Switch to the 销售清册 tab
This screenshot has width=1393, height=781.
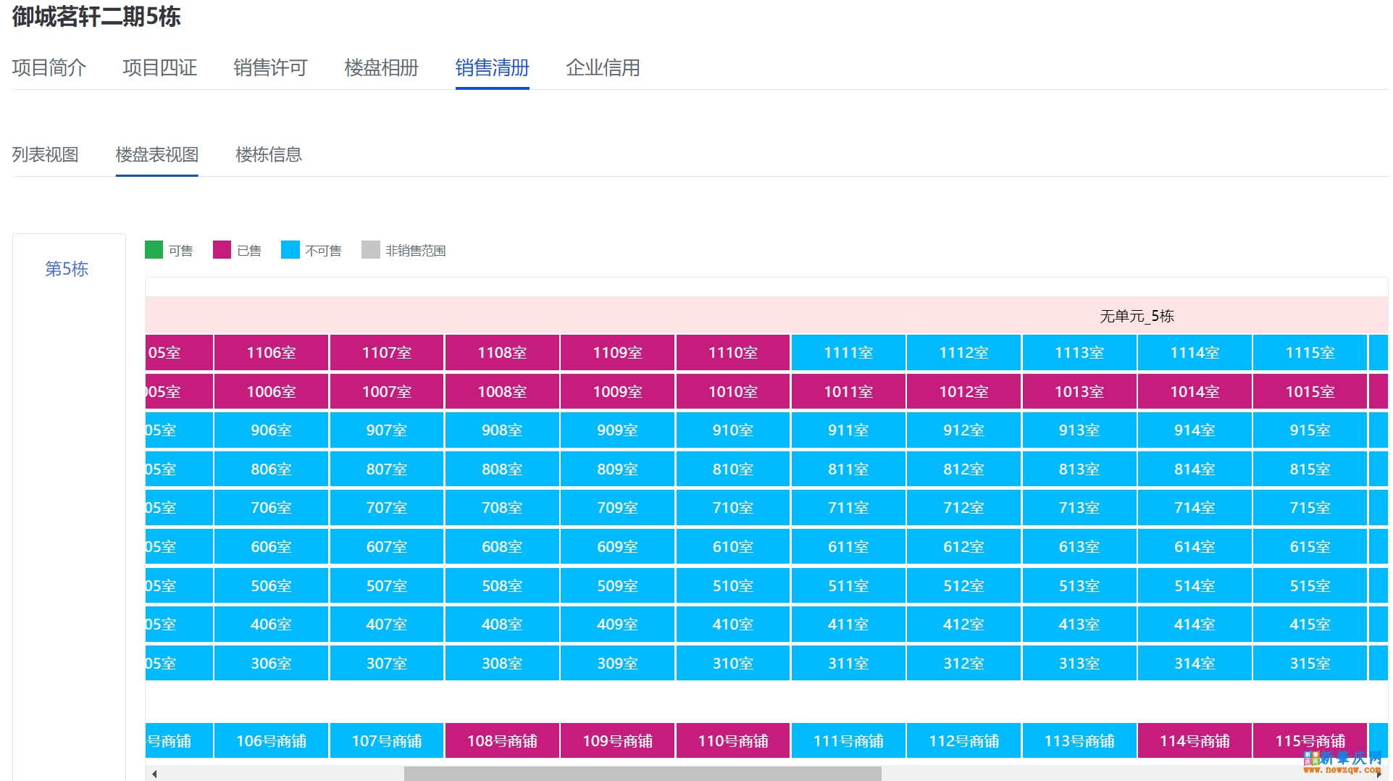[x=491, y=67]
